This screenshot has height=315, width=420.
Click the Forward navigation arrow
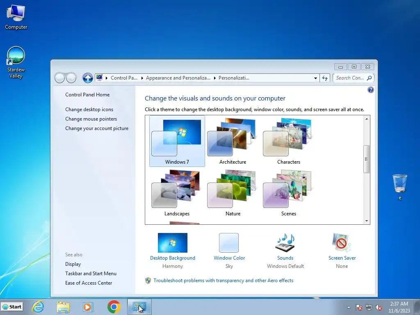[x=71, y=78]
